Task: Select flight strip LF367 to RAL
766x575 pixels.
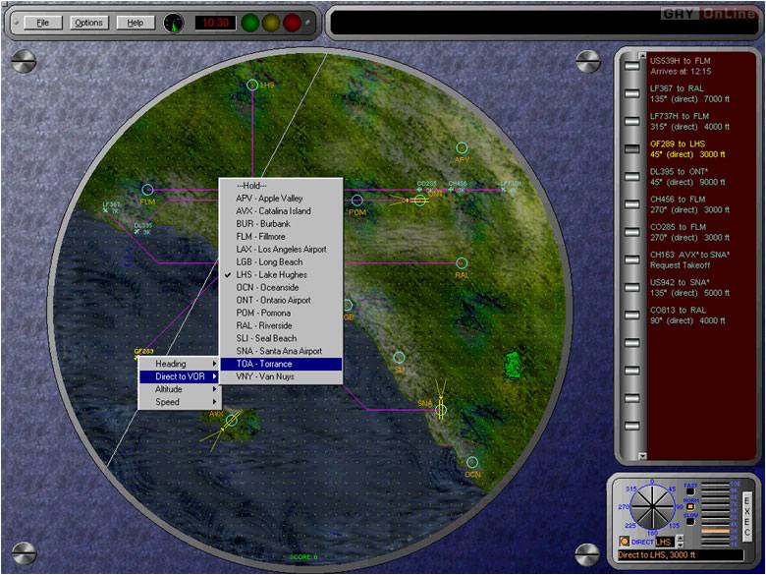Action: pos(689,94)
